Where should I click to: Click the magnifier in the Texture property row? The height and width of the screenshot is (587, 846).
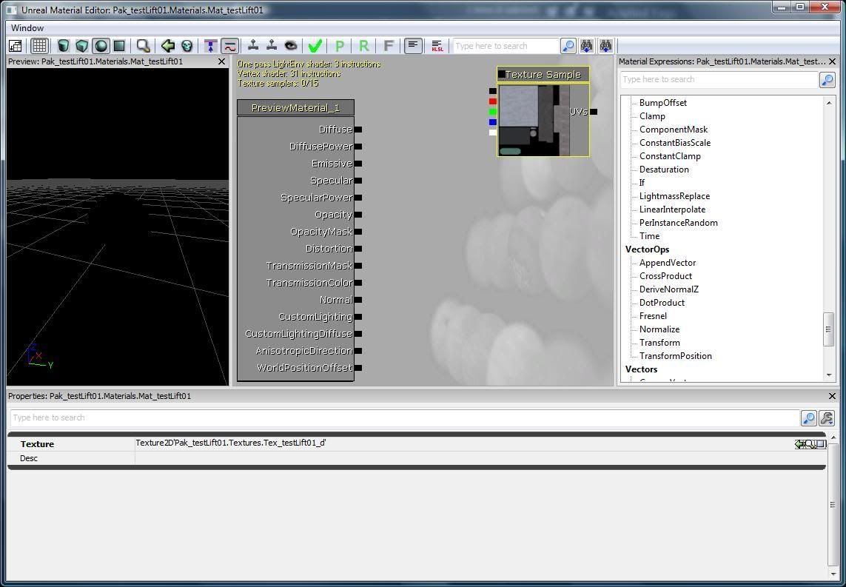coord(810,444)
